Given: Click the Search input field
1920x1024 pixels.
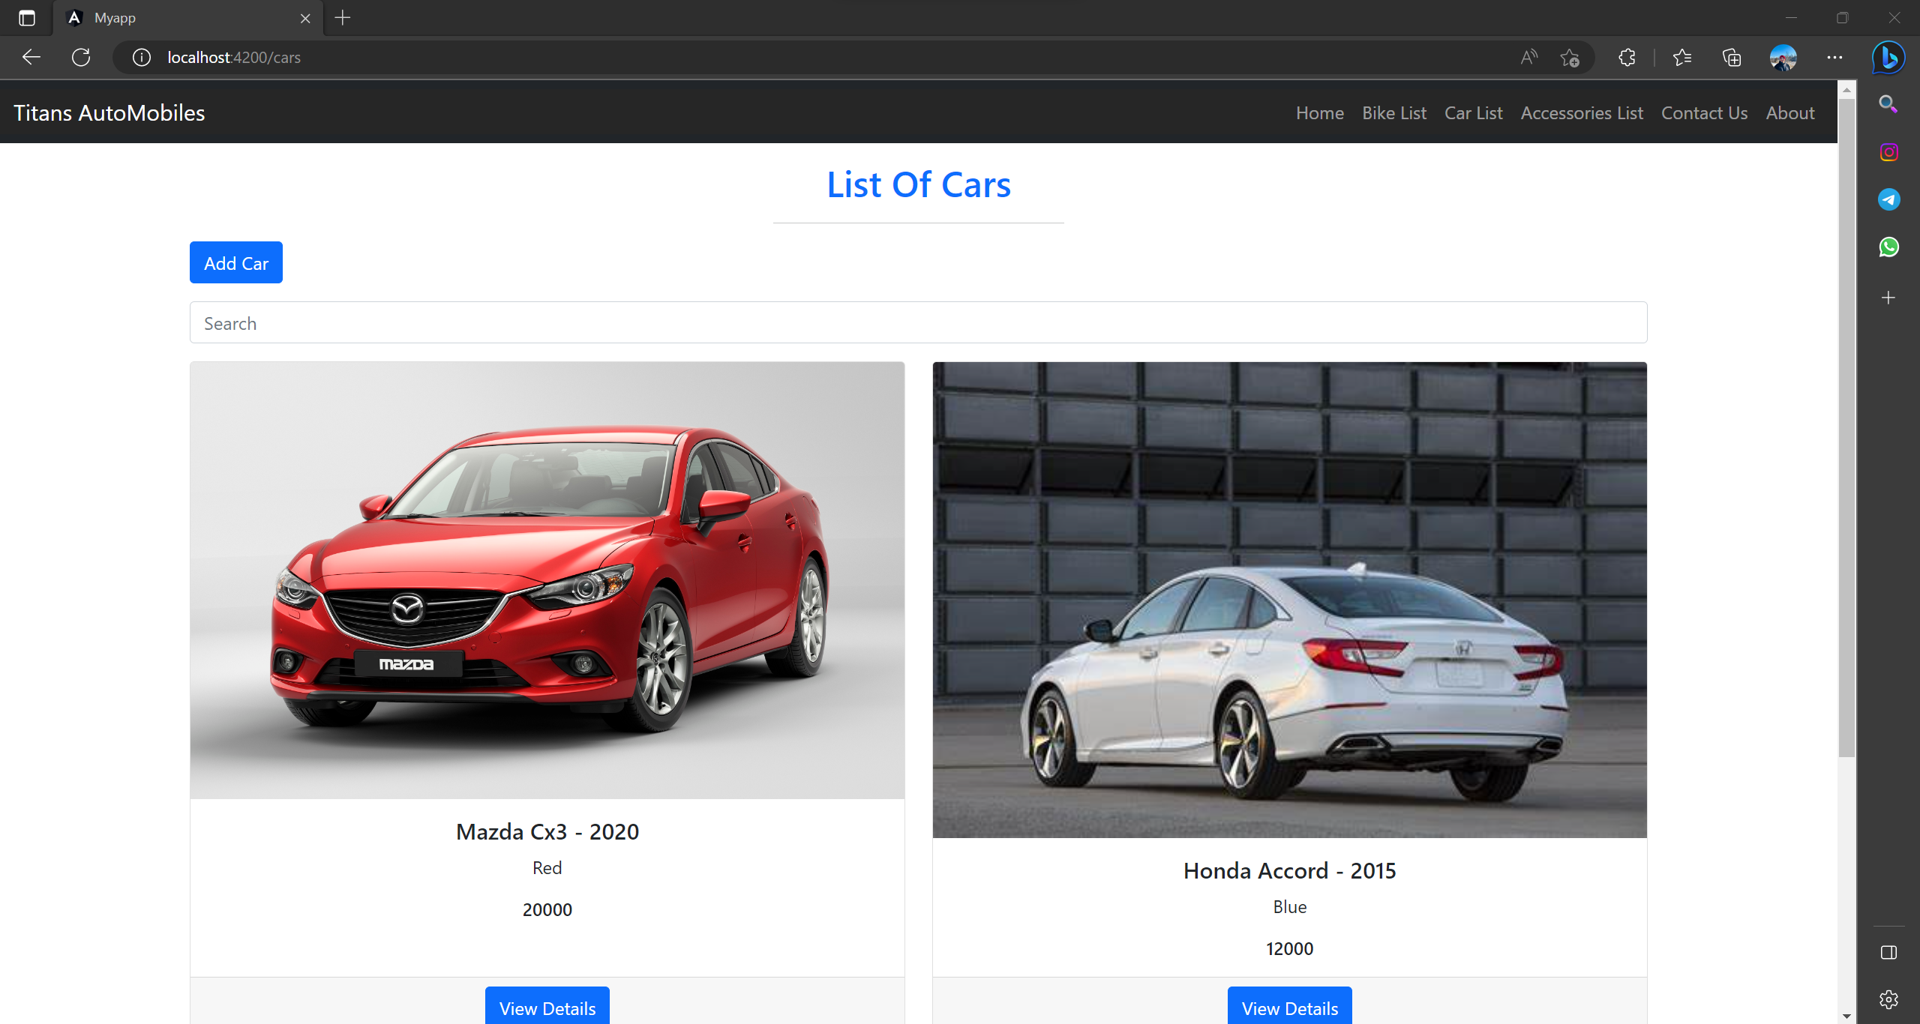Looking at the screenshot, I should [x=918, y=323].
